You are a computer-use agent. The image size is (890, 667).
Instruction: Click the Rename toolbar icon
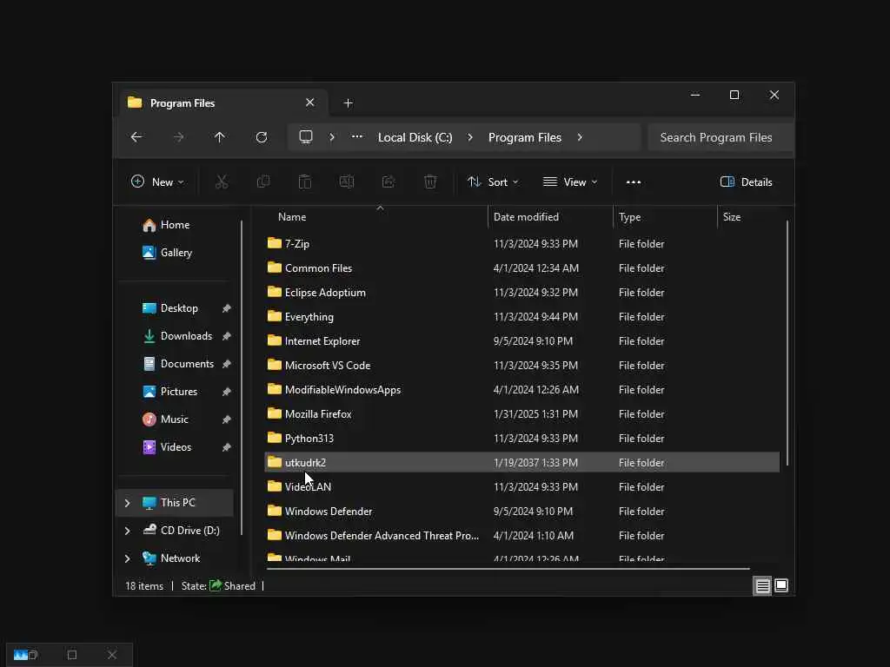(347, 182)
